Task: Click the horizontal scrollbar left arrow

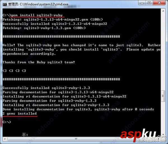Action: point(5,139)
